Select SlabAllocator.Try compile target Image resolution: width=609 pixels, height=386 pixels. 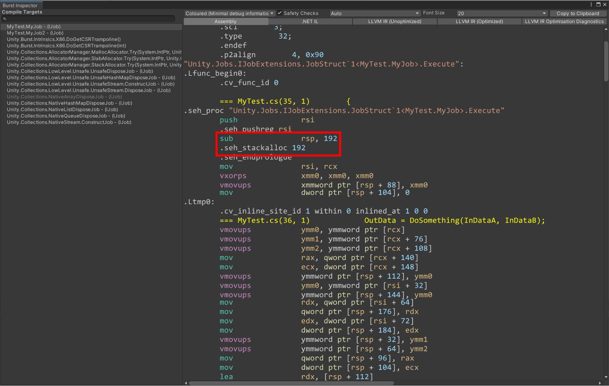coord(91,58)
